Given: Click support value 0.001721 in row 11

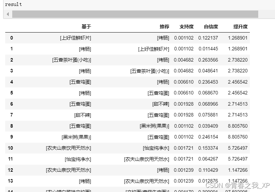Looking at the screenshot, I should (184, 159).
